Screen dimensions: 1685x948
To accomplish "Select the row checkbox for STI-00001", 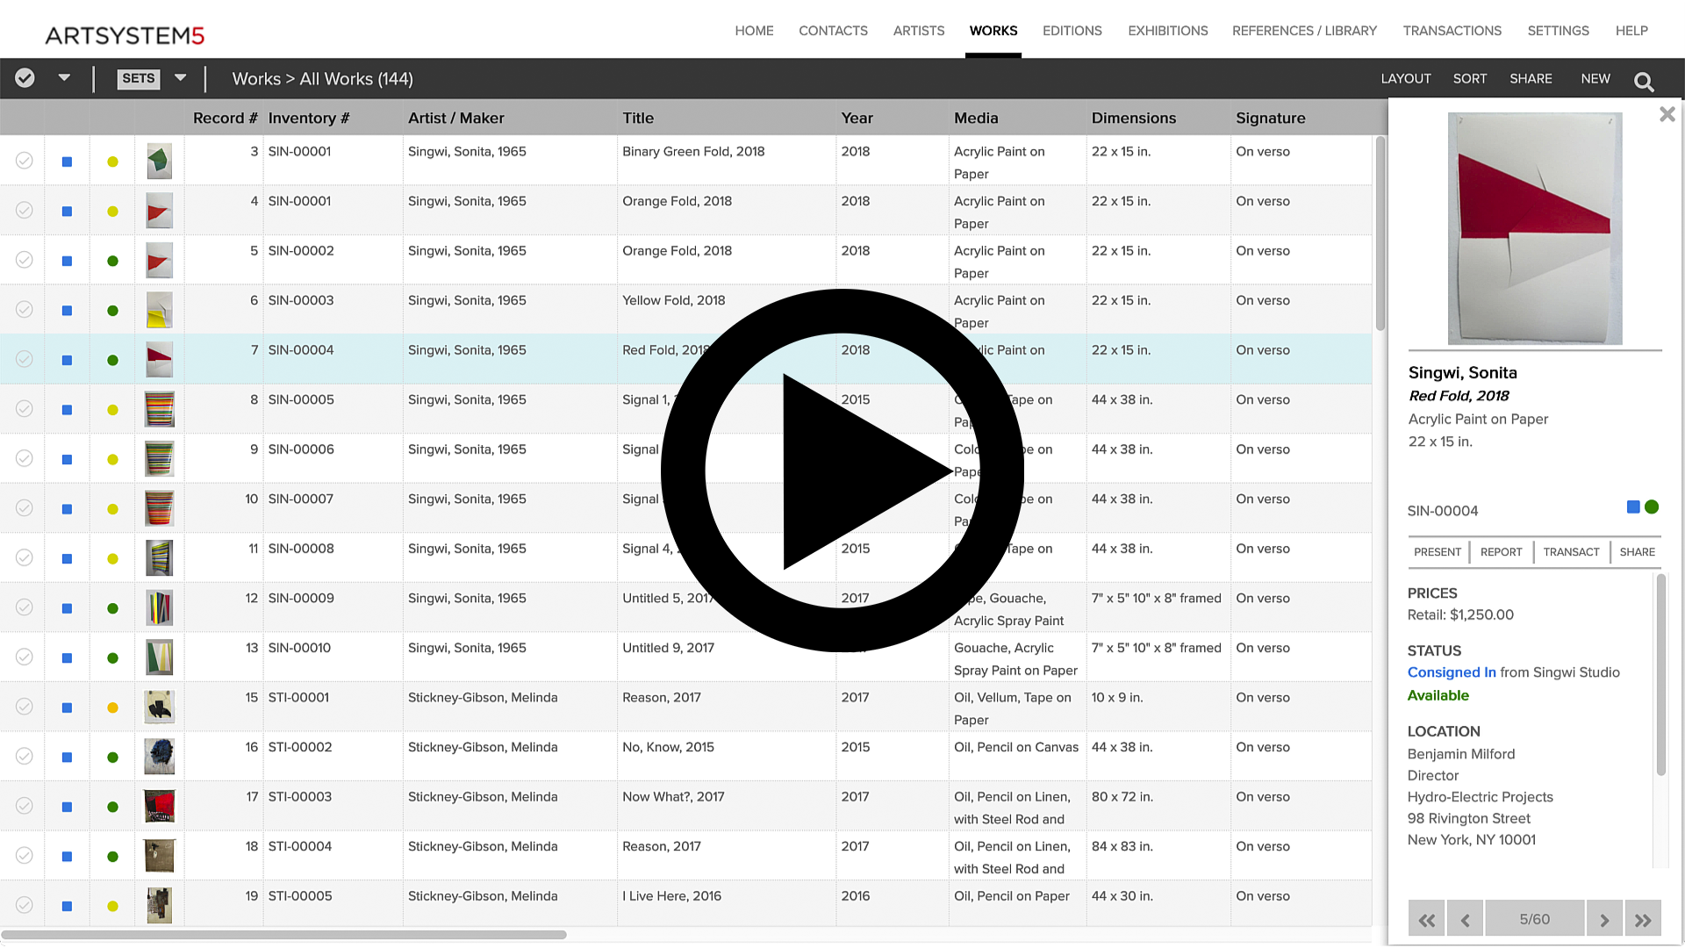I will click(x=24, y=707).
